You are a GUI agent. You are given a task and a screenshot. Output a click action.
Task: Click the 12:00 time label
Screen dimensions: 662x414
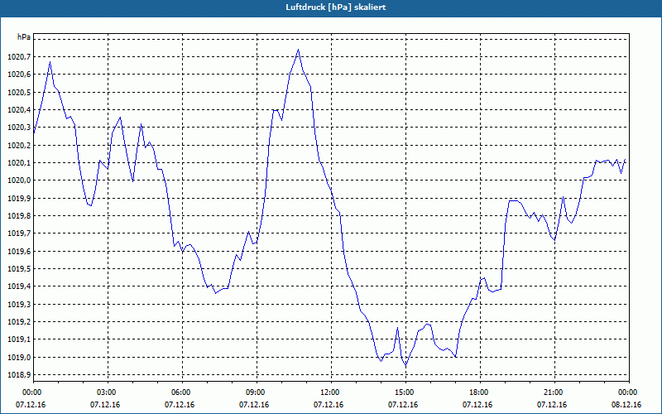tap(331, 392)
